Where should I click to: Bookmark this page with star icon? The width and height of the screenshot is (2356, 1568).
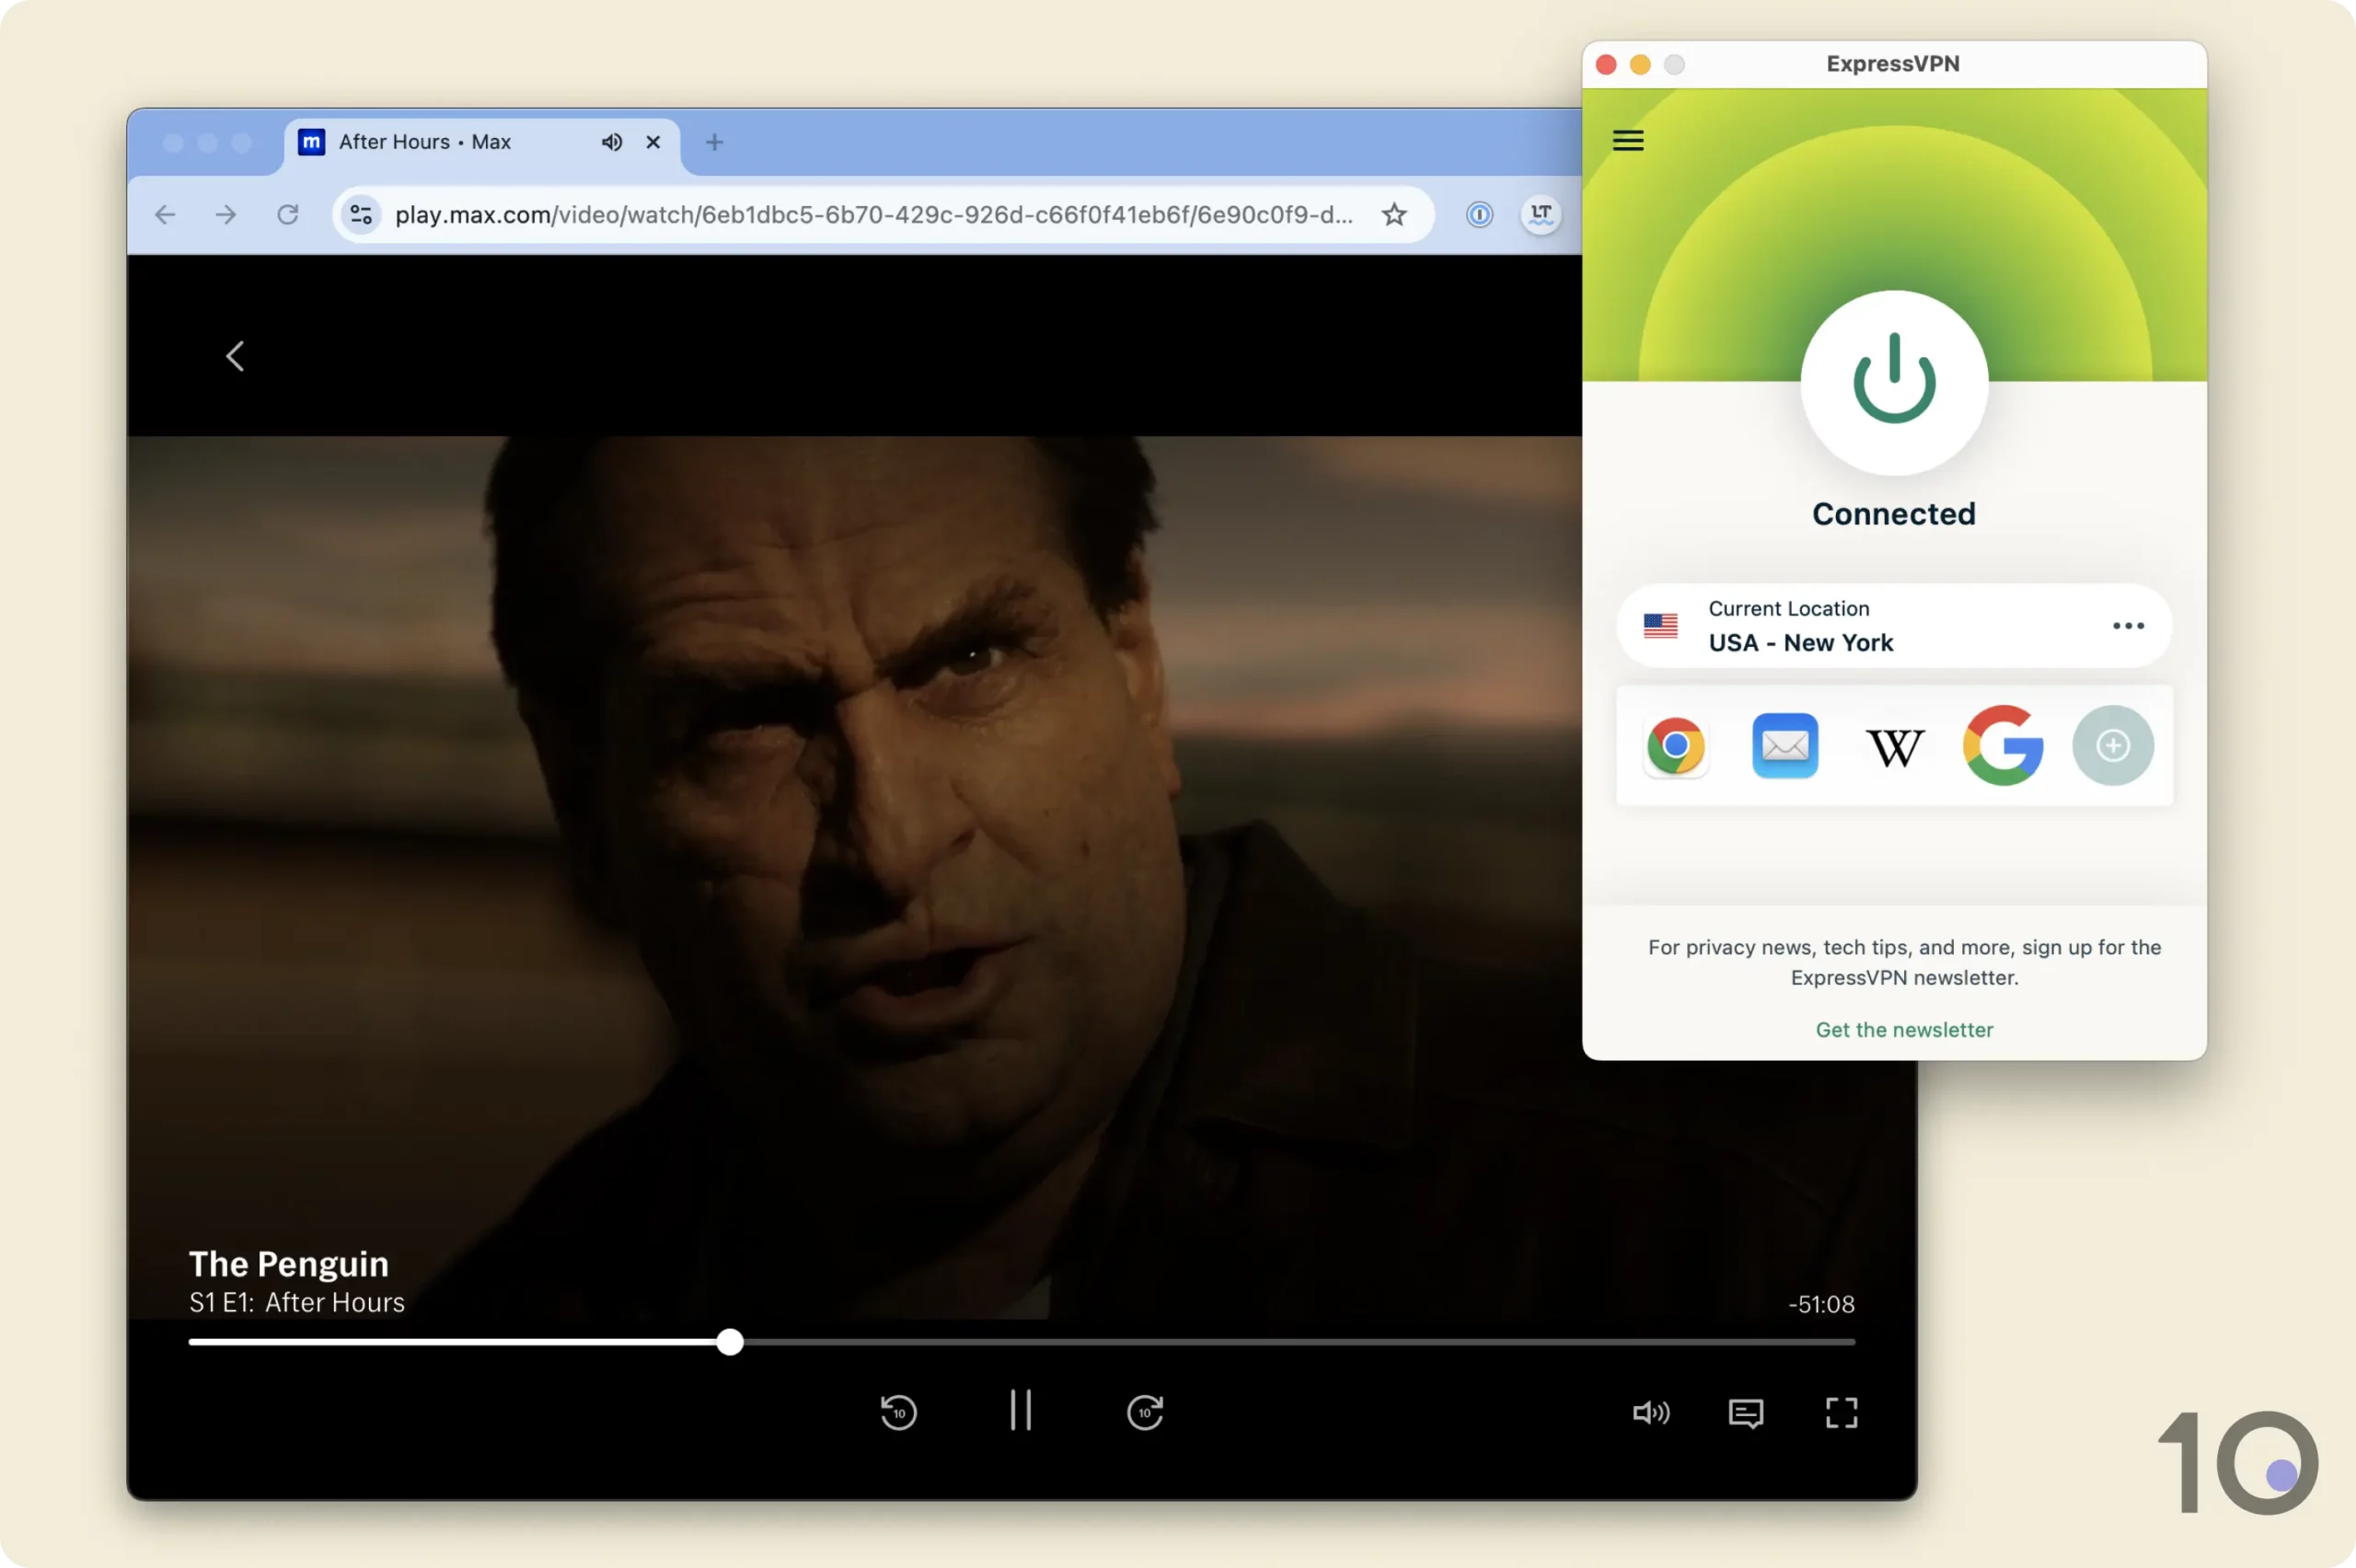1394,214
